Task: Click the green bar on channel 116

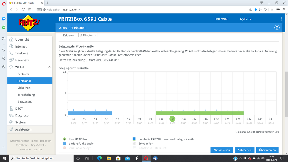Action: (205, 113)
